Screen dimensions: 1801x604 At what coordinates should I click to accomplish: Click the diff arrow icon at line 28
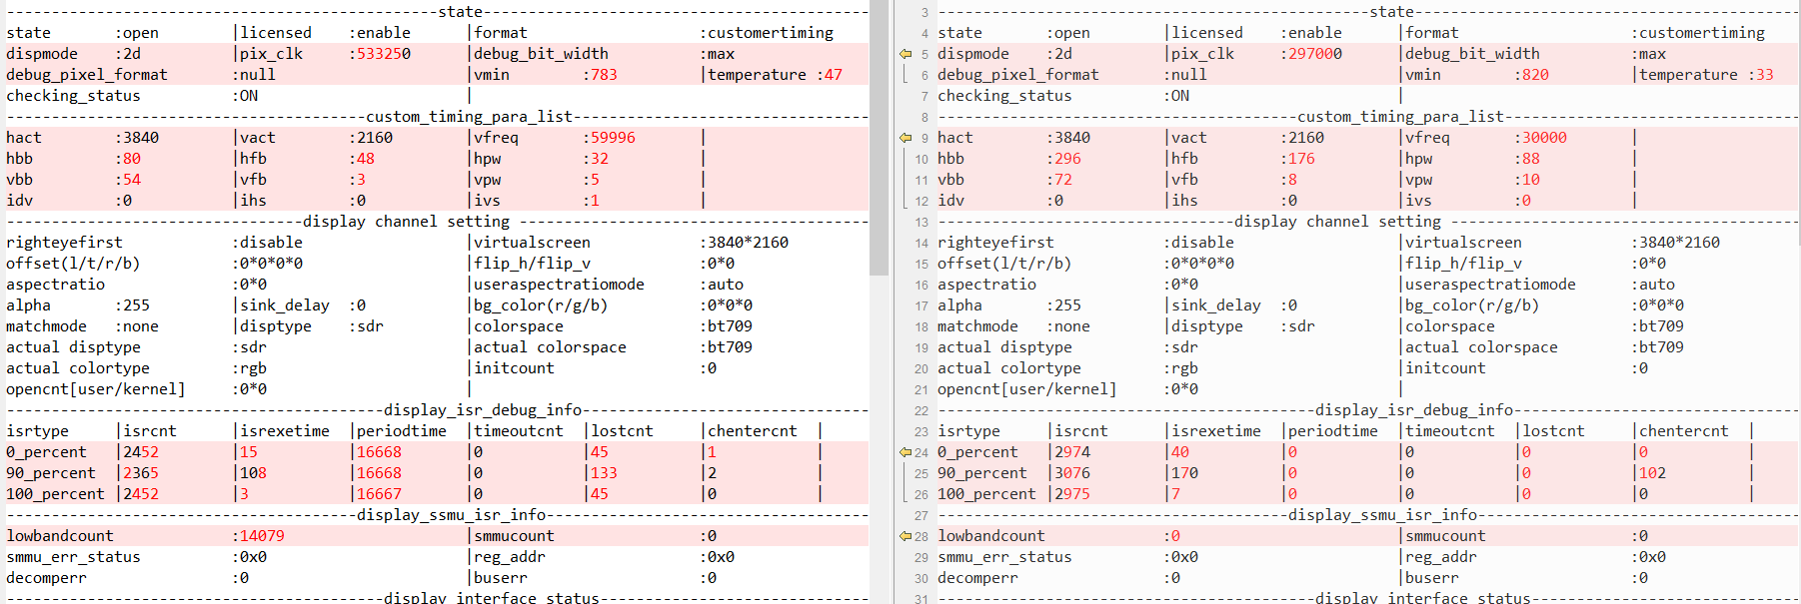905,536
